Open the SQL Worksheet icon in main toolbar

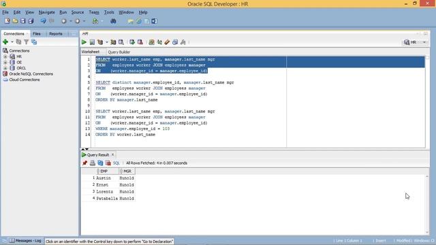pos(95,21)
